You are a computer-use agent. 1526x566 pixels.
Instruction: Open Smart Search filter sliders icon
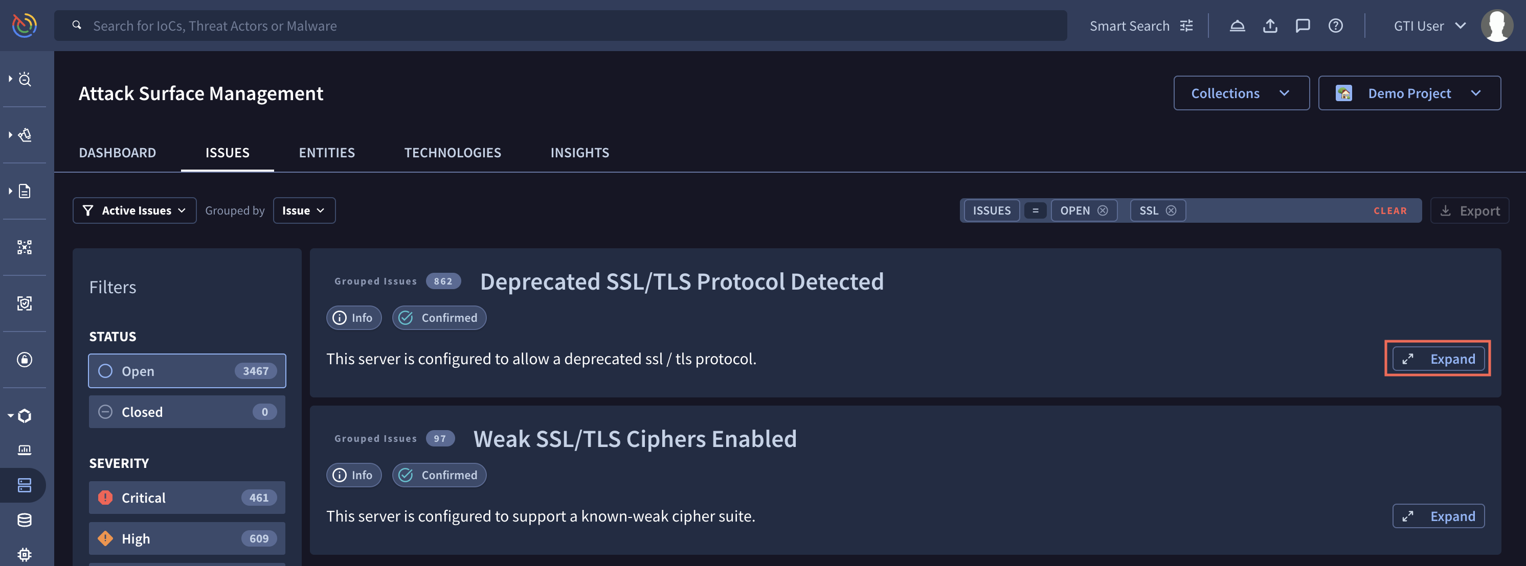(x=1186, y=26)
